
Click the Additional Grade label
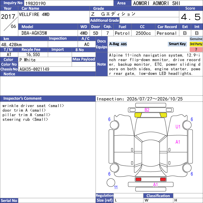(105, 20)
